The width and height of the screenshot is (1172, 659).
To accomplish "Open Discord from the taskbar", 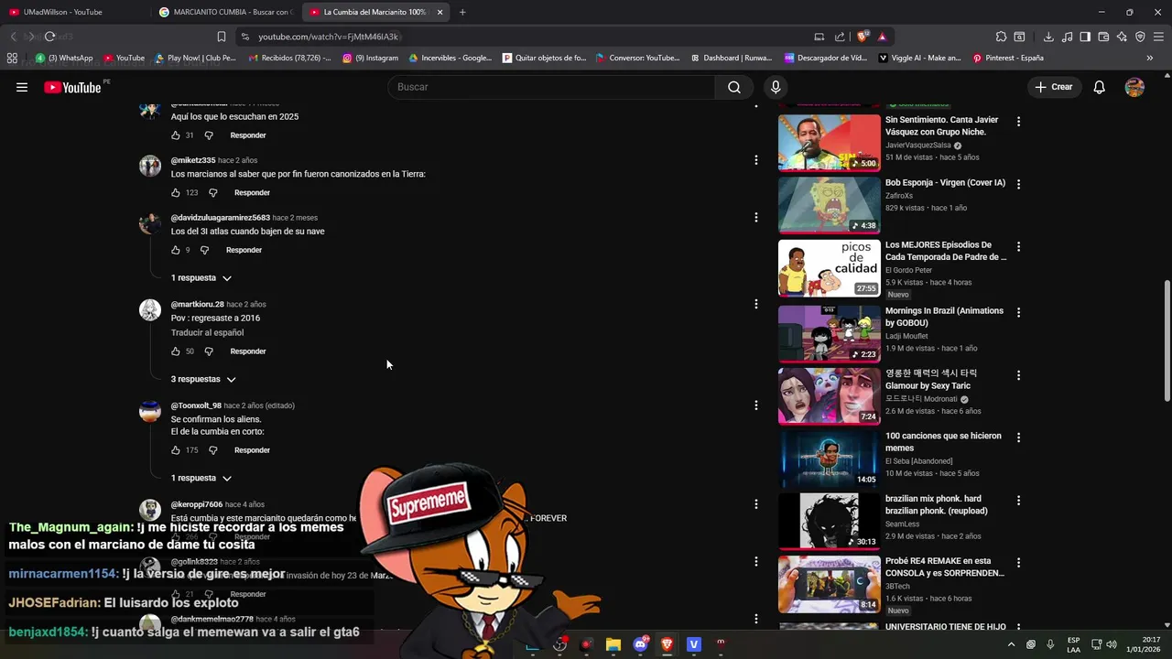I will [x=640, y=644].
